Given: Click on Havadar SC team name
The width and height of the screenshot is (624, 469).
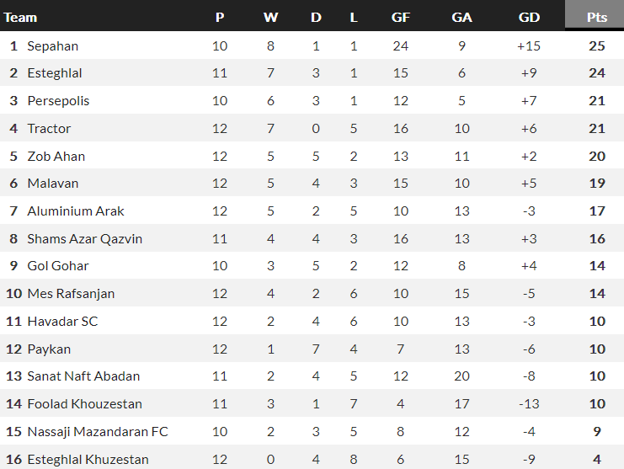Looking at the screenshot, I should pos(62,321).
